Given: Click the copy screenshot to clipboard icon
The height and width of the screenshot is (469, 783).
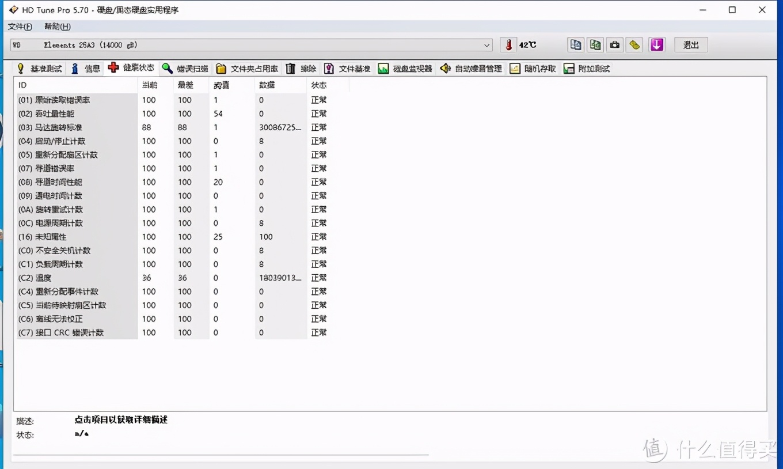Looking at the screenshot, I should click(595, 45).
